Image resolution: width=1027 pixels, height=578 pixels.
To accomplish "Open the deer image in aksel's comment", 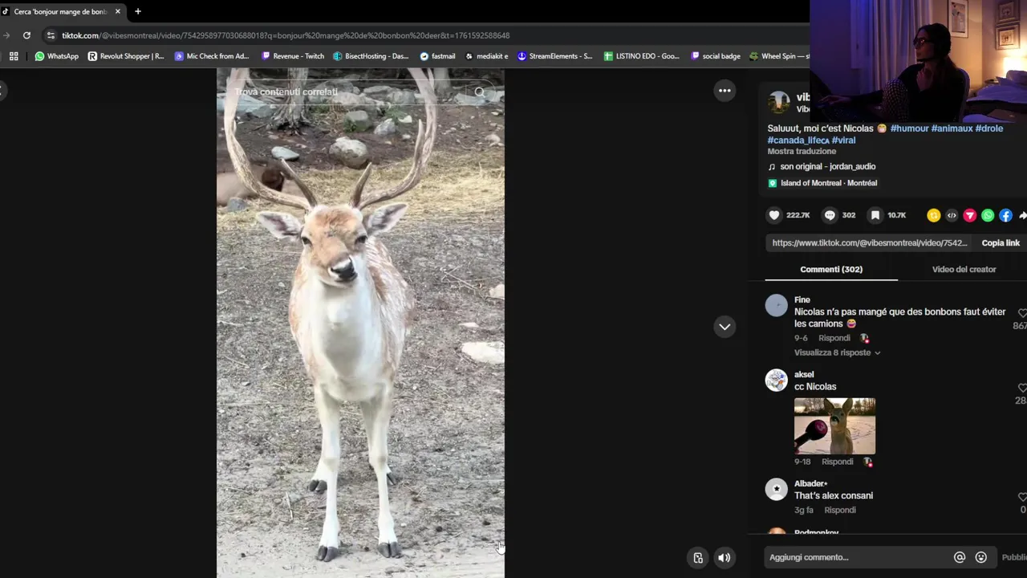I will click(834, 425).
